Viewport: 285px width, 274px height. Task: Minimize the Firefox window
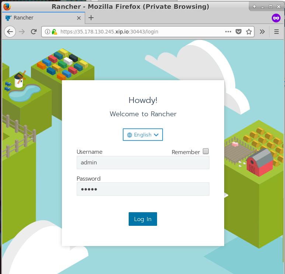(x=262, y=7)
